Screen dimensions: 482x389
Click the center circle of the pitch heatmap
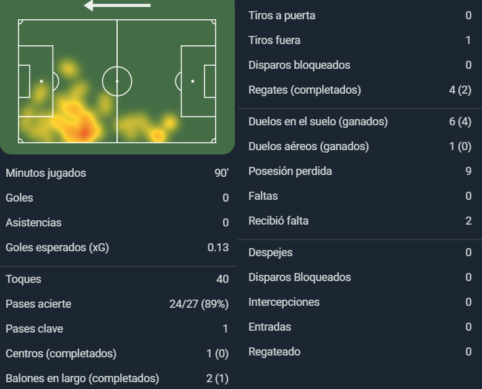(x=117, y=81)
